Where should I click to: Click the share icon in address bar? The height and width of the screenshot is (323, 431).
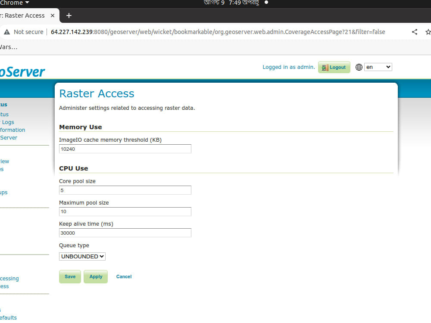pyautogui.click(x=415, y=32)
